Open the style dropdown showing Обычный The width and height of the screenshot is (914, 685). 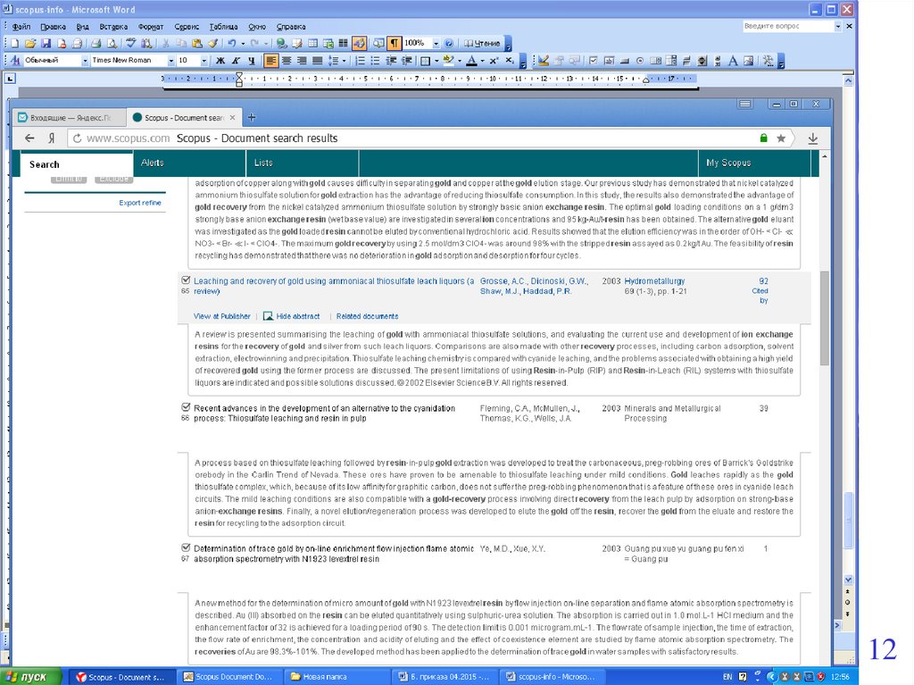85,60
